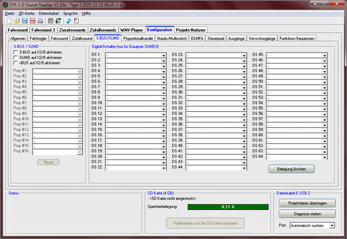This screenshot has width=347, height=239.
Task: Expand the DS 45 dropdown
Action: (x=325, y=55)
